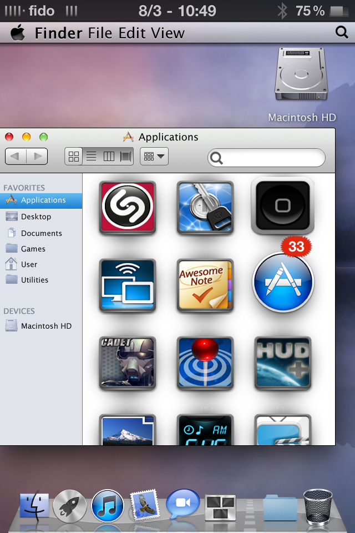Switch to column view
Viewport: 355px width, 533px height.
[109, 157]
